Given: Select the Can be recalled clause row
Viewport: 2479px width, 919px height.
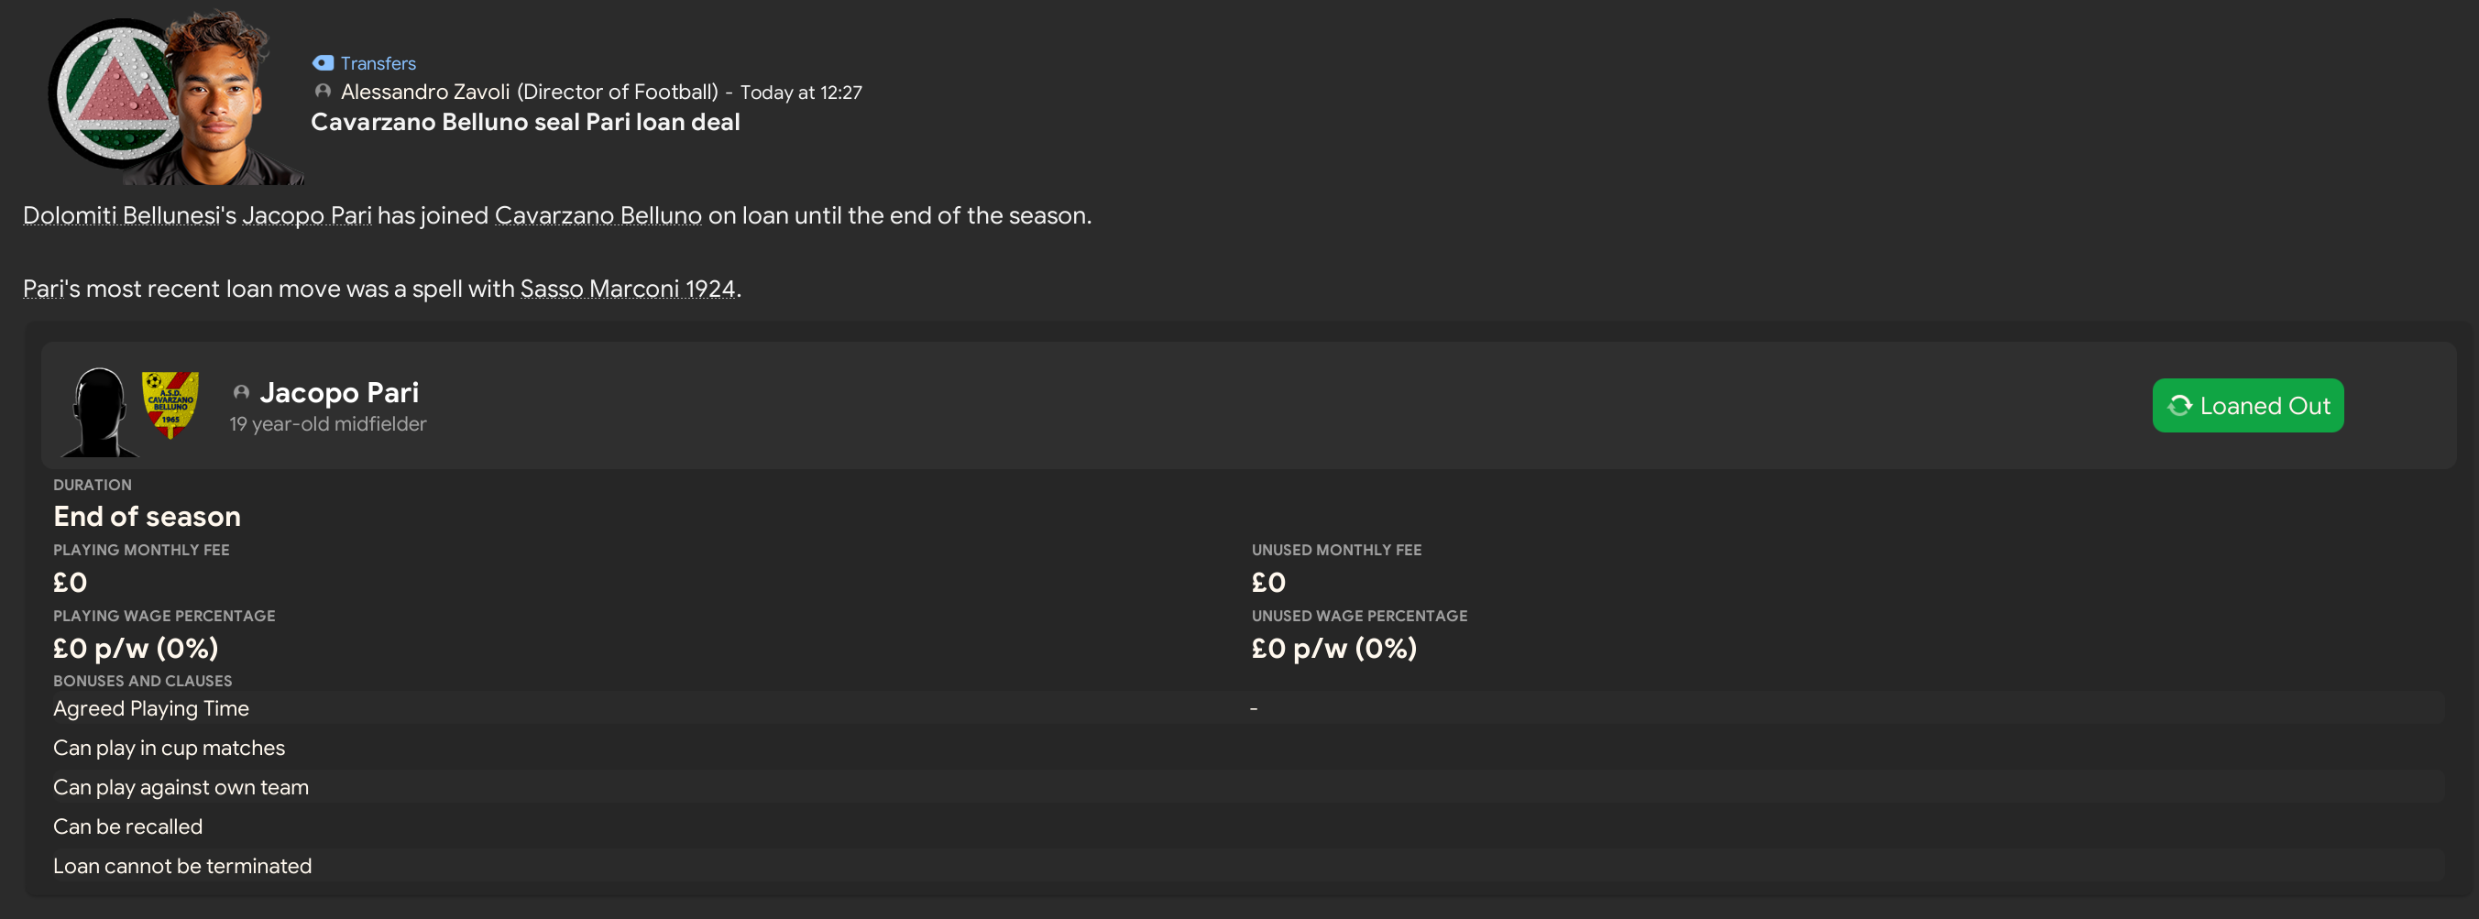Looking at the screenshot, I should click(x=128, y=826).
